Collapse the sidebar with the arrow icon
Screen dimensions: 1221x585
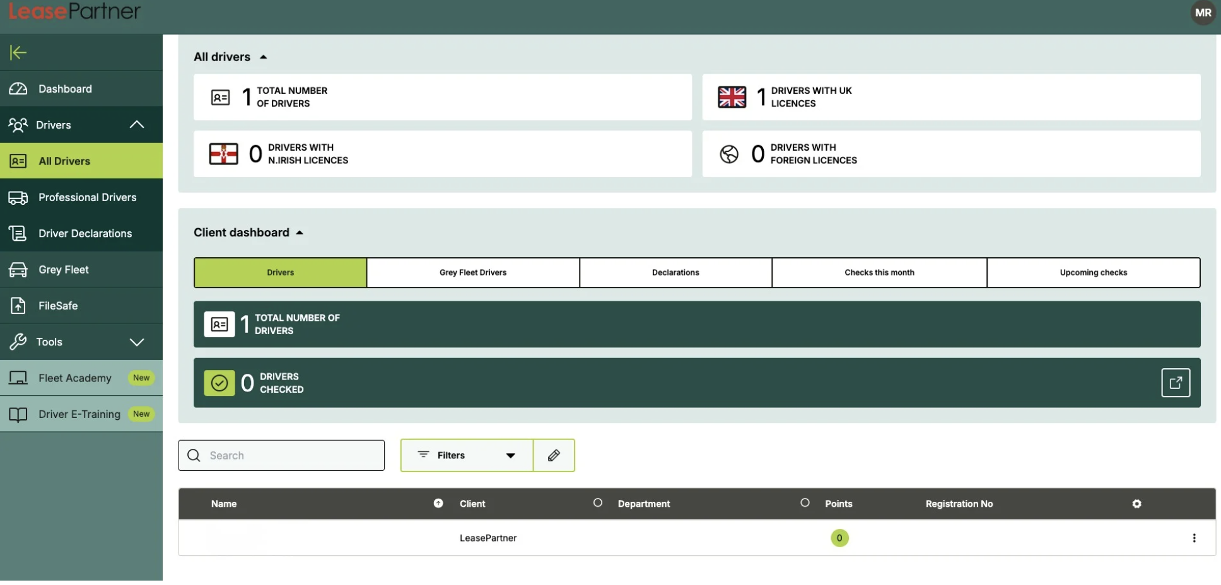pyautogui.click(x=18, y=52)
